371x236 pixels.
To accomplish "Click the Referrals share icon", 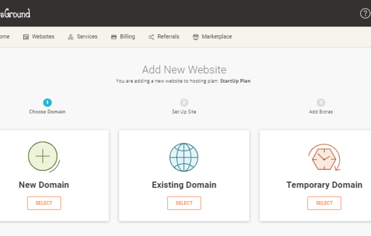I will point(151,37).
